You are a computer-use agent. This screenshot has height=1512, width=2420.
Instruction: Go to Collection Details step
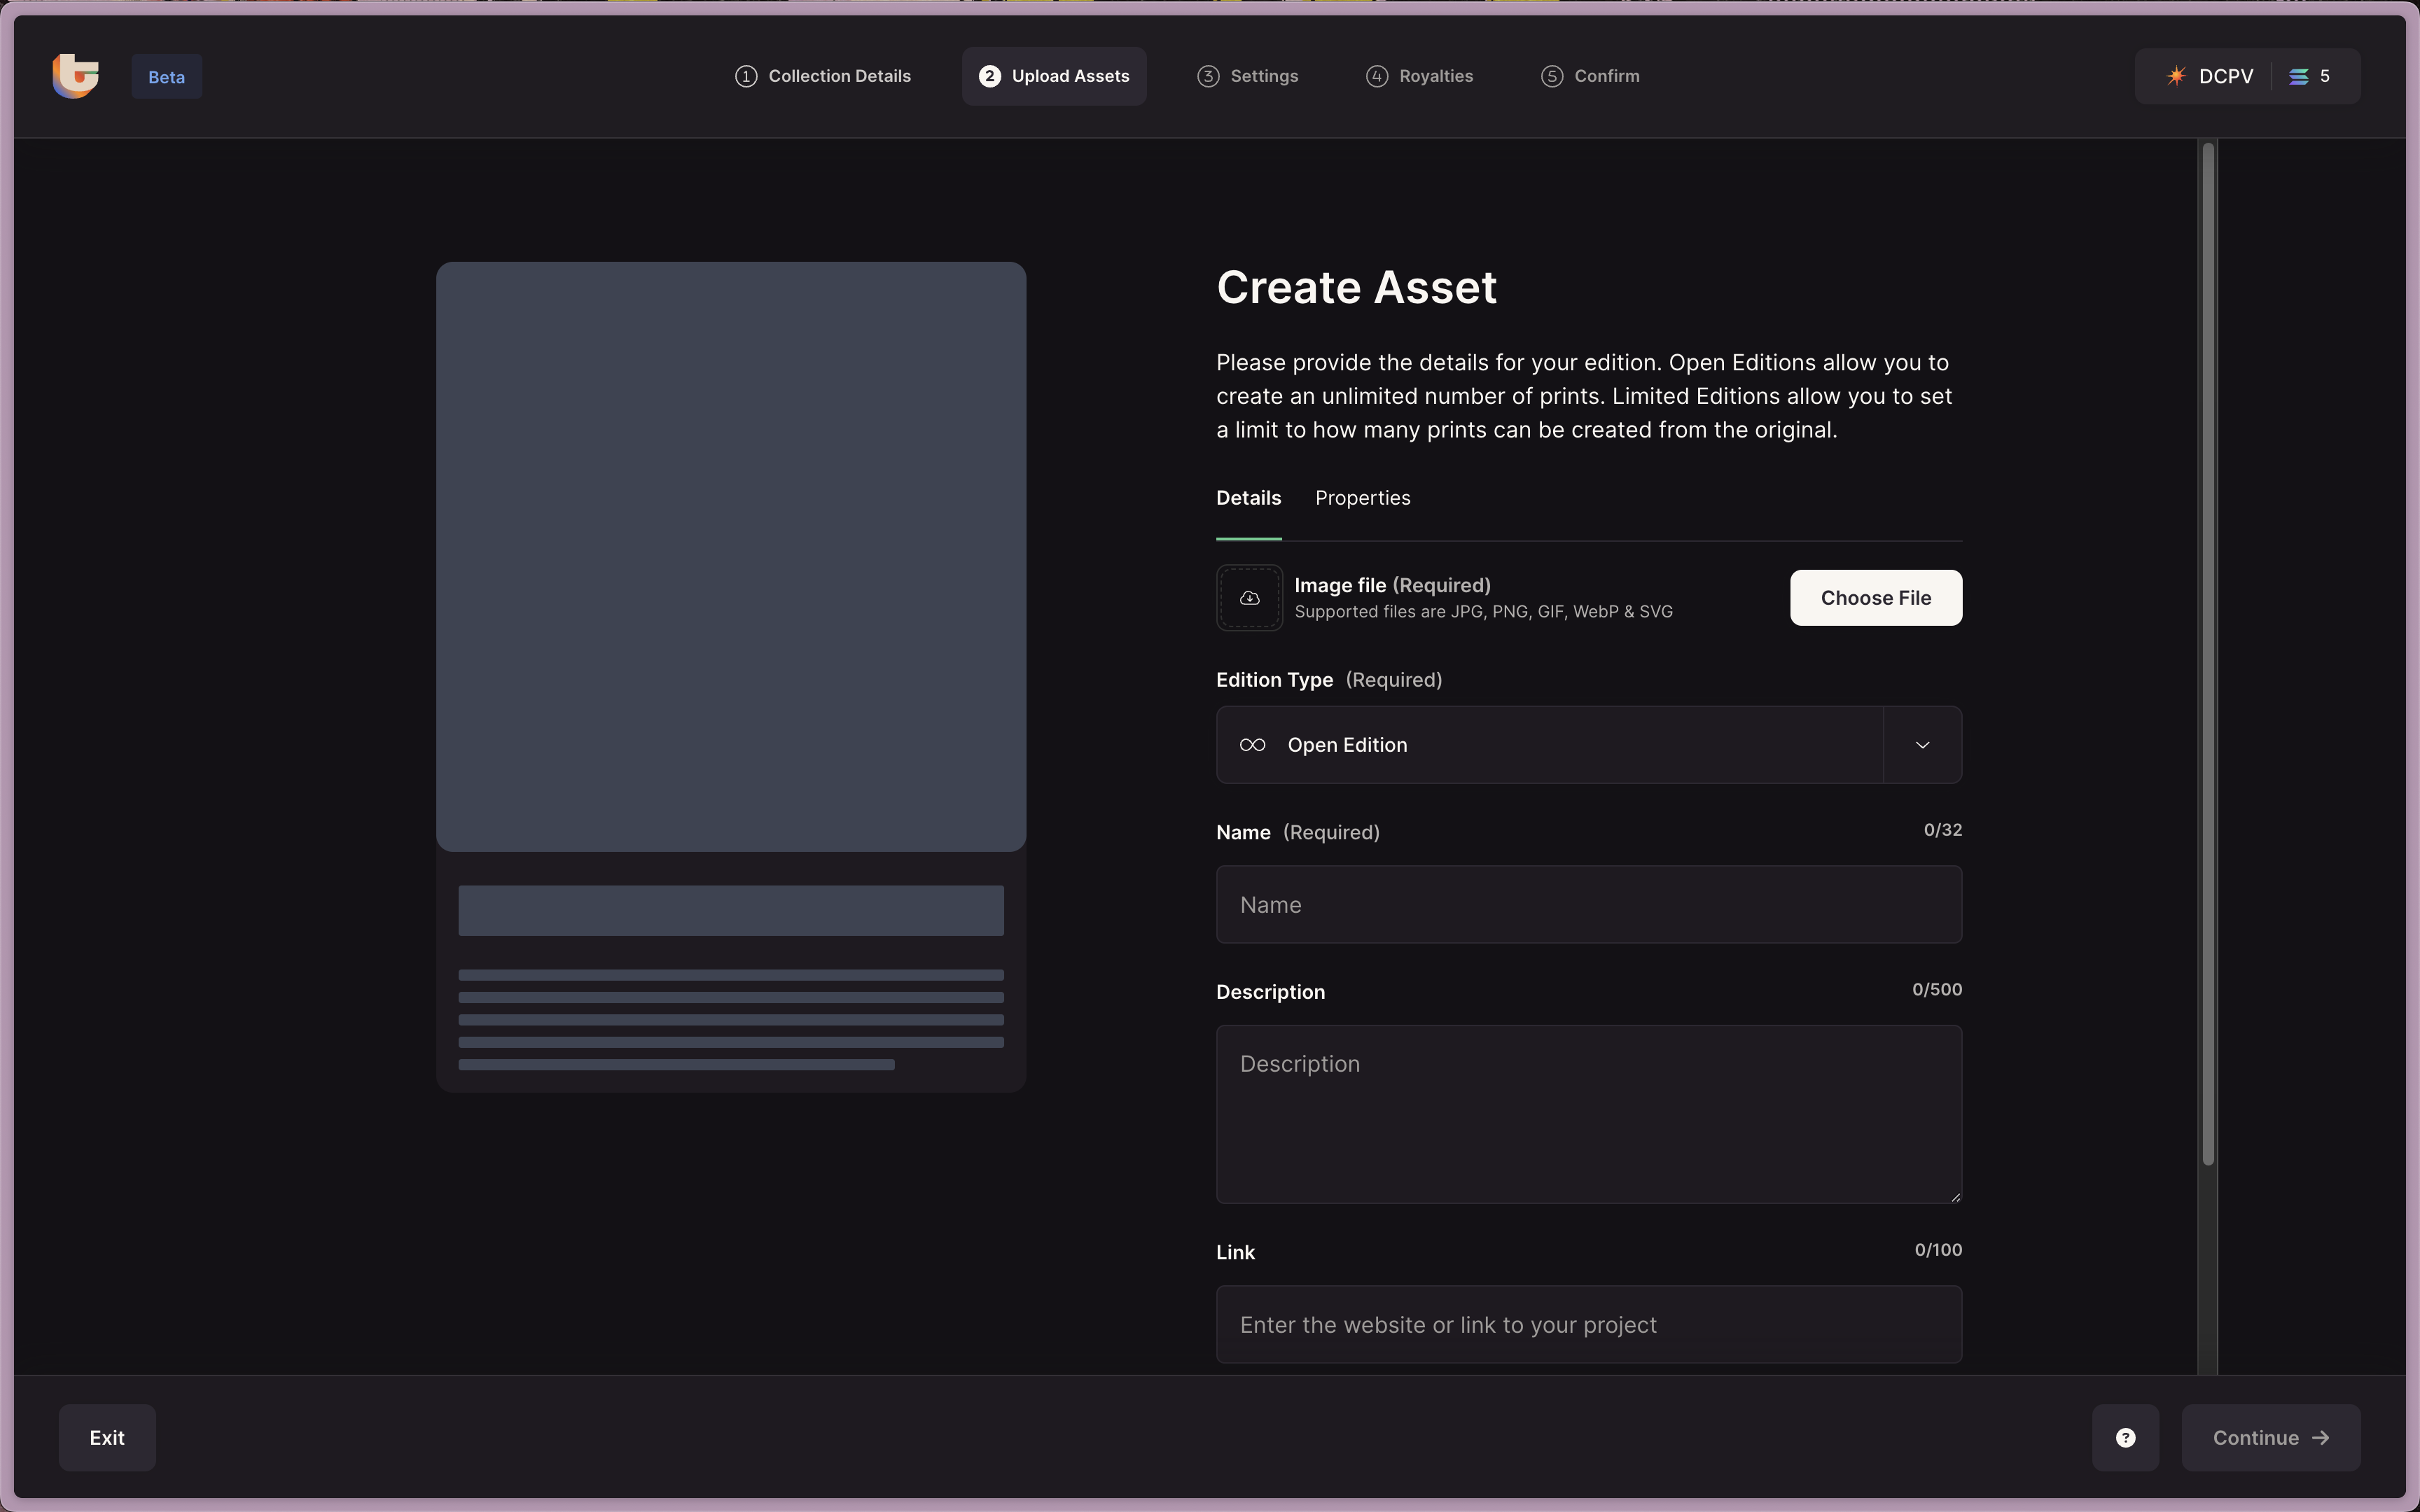(823, 76)
